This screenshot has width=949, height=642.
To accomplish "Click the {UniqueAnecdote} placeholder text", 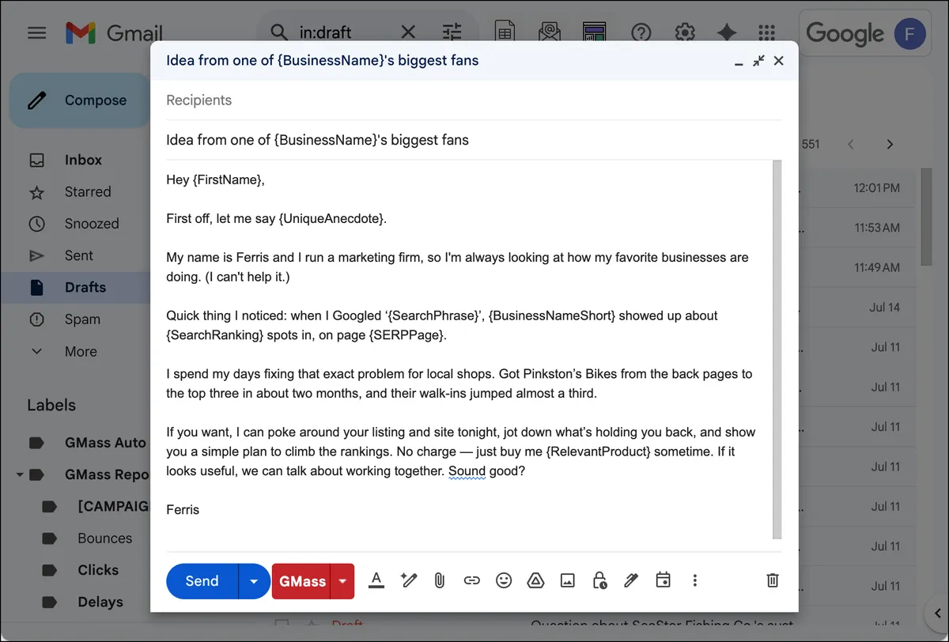I will point(331,218).
